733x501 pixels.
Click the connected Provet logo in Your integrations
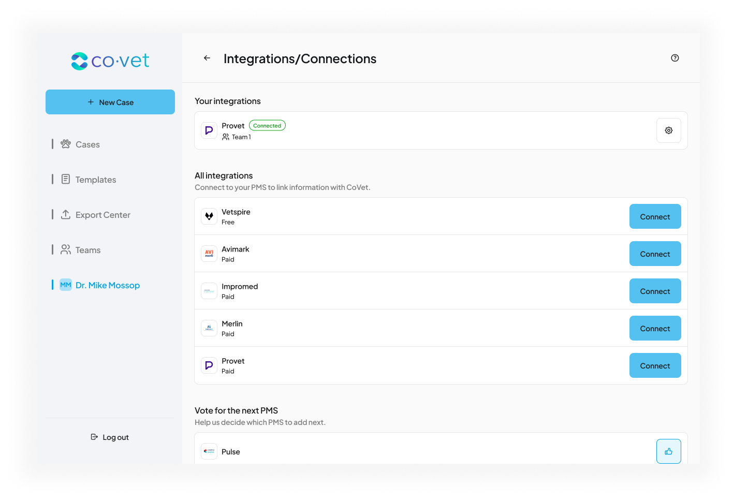(209, 130)
